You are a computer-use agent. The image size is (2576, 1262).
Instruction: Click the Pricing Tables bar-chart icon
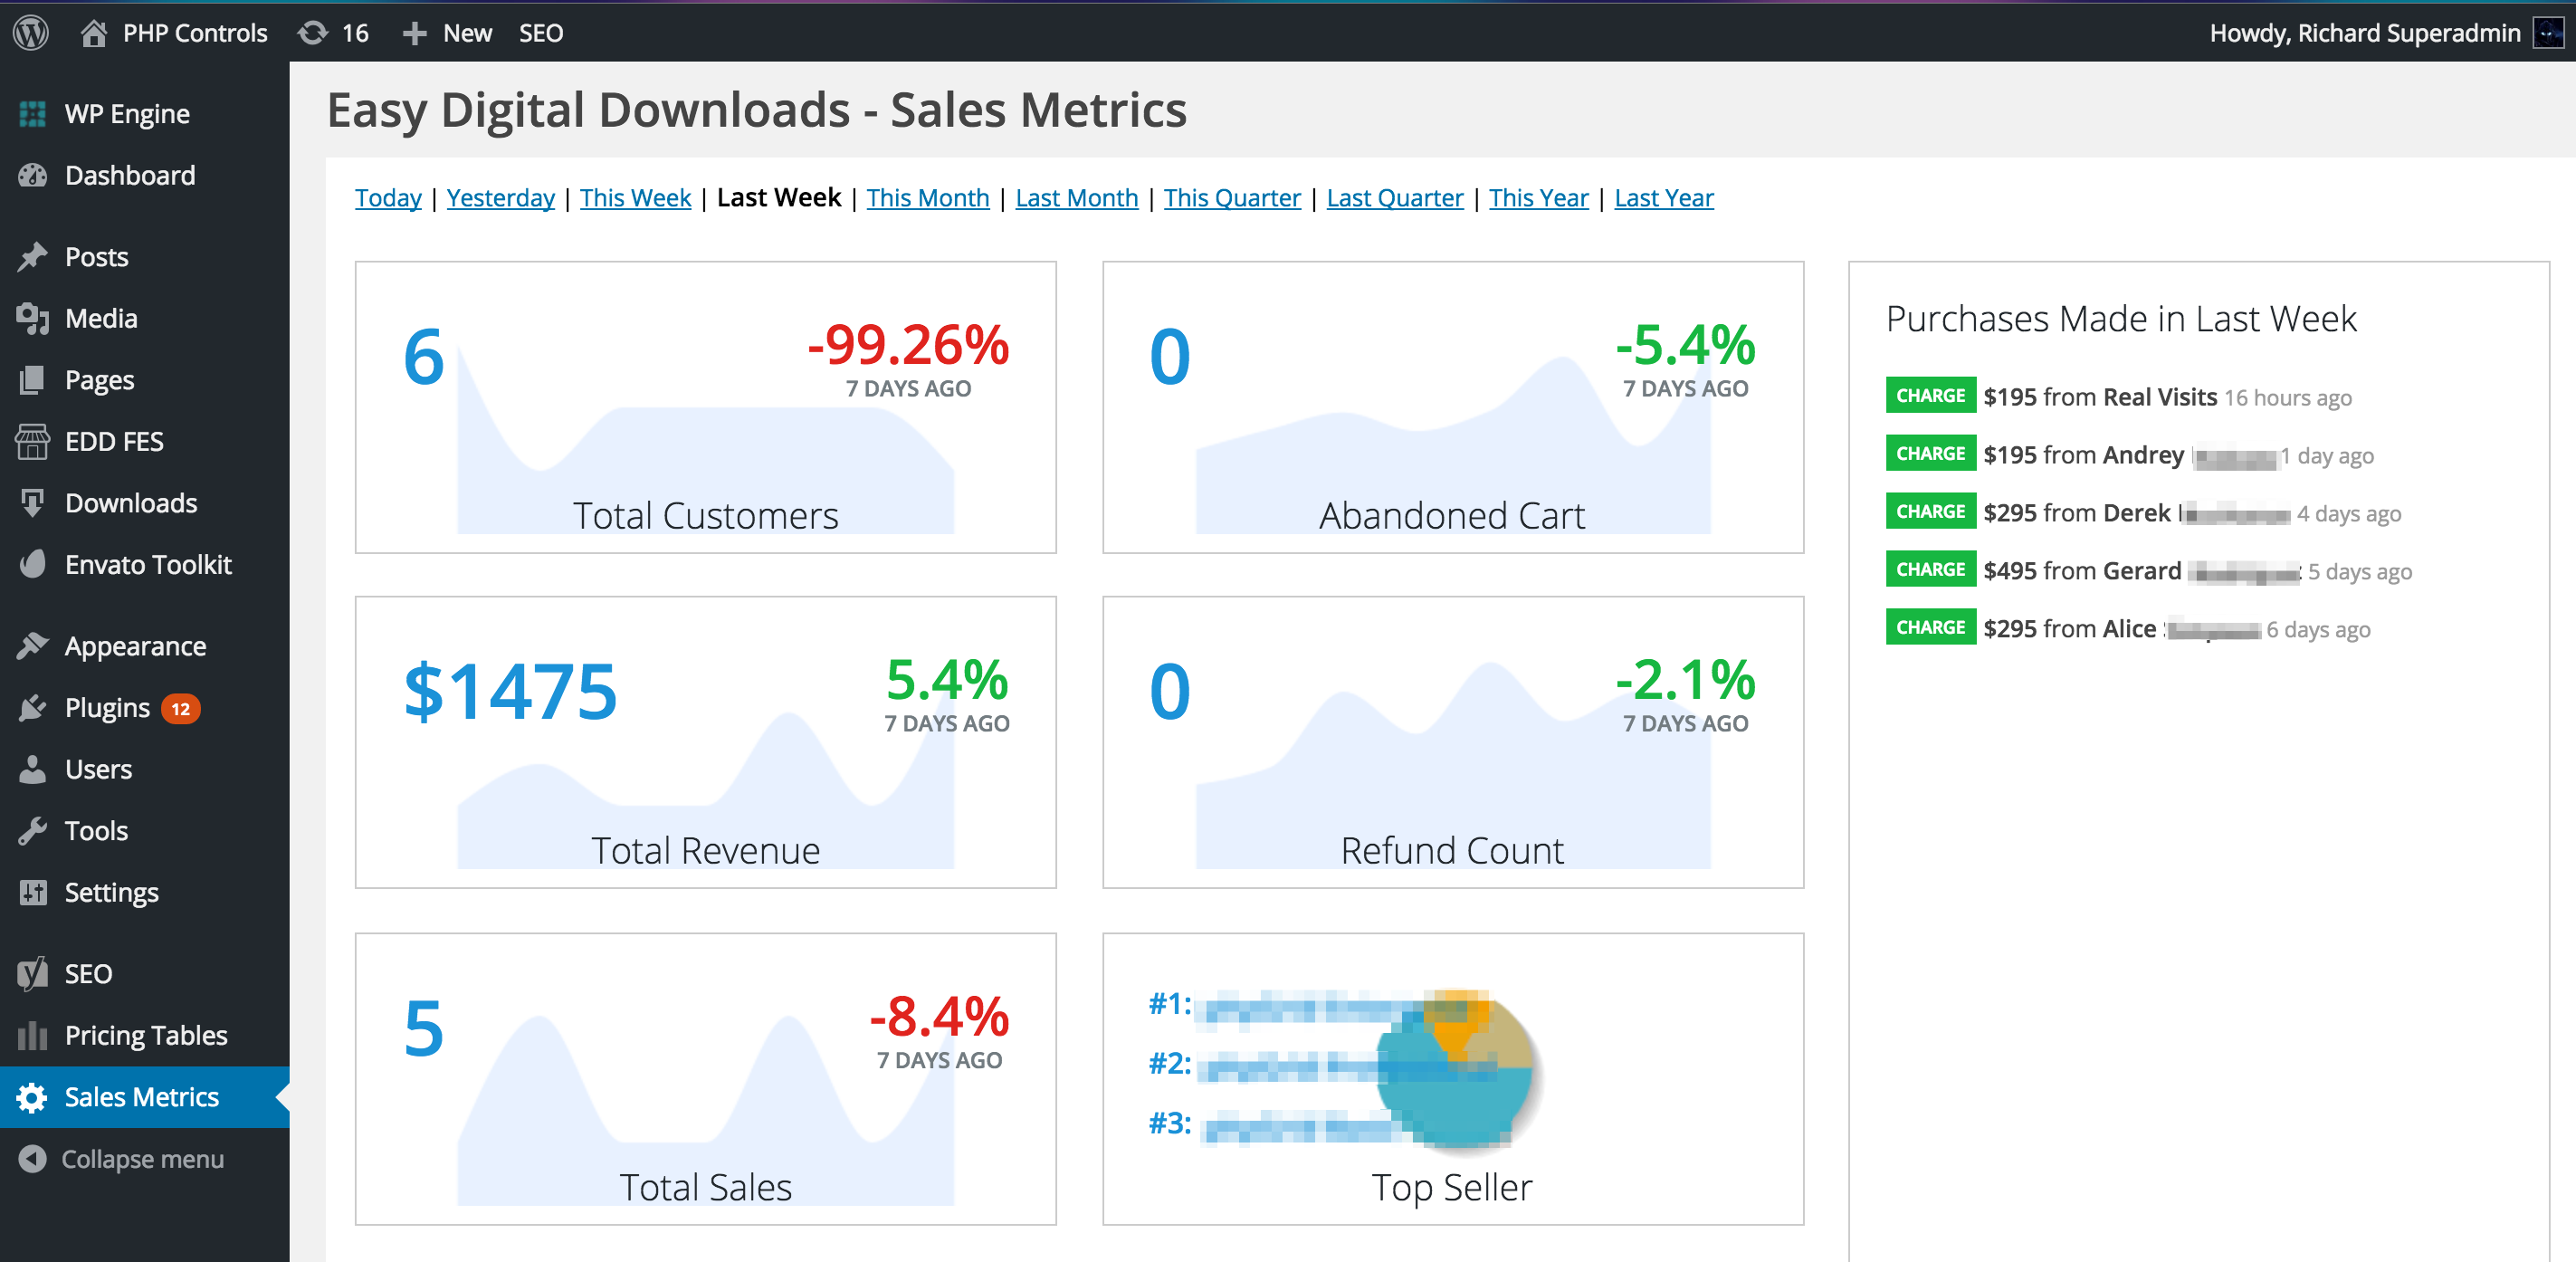click(33, 1035)
